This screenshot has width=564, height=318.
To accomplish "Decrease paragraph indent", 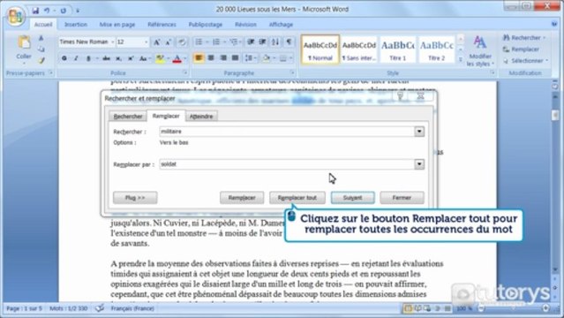I will click(x=251, y=42).
